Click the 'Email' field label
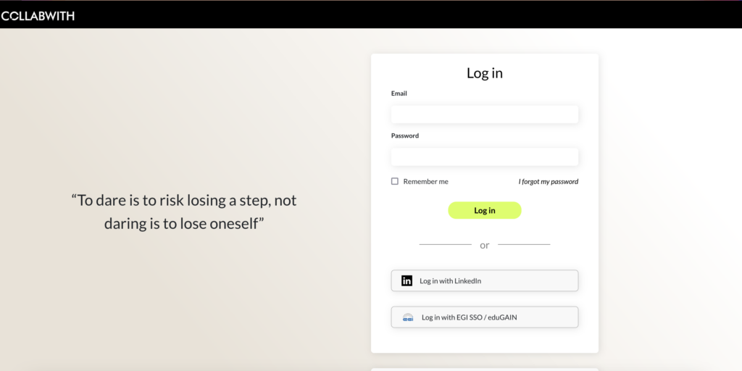Screen dimensions: 742x371 click(399, 93)
